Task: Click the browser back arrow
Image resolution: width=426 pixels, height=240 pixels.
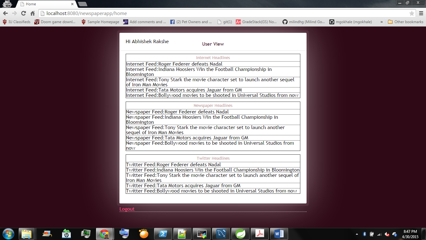Action: pos(5,13)
